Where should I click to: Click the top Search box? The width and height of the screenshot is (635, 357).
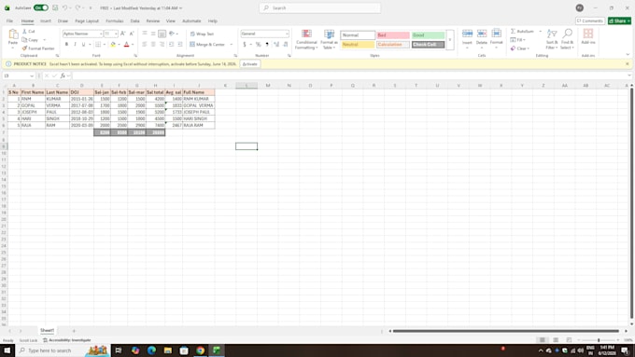pyautogui.click(x=320, y=7)
